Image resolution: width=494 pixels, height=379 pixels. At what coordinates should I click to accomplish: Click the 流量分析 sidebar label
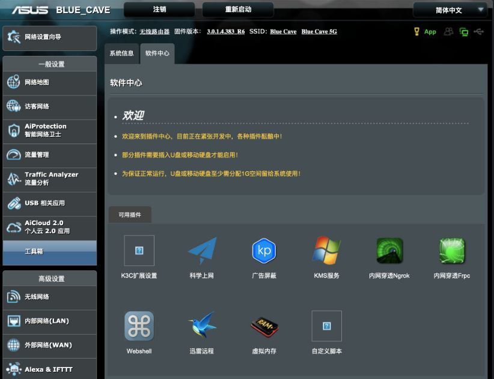(37, 183)
